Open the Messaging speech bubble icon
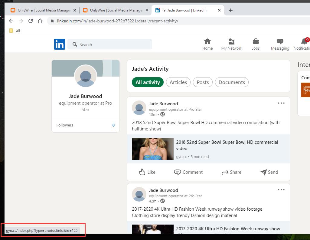This screenshot has height=240, width=310. click(x=280, y=44)
